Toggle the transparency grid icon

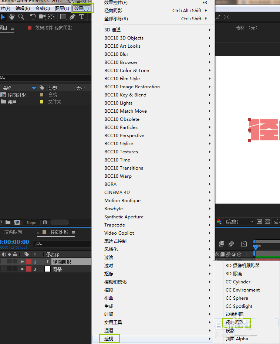[267, 222]
